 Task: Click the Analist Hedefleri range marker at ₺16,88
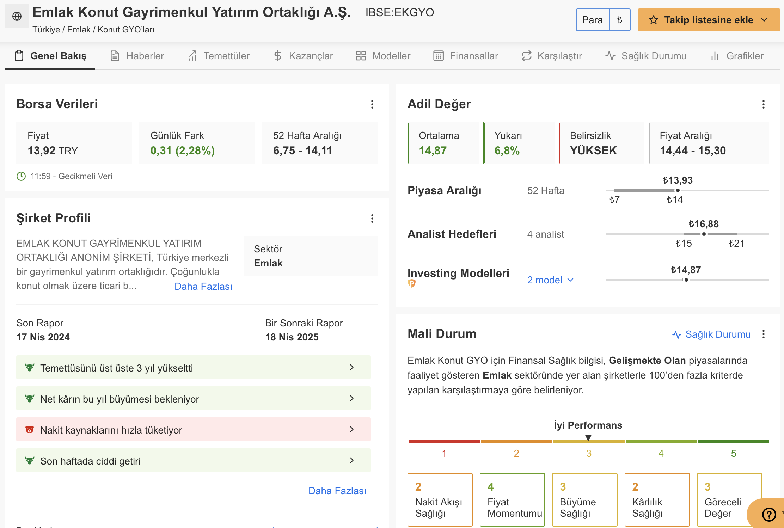704,234
